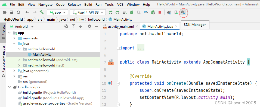Viewport: 260px width, 107px height.
Task: Click the Run with Coverage icon
Action: pos(139,12)
